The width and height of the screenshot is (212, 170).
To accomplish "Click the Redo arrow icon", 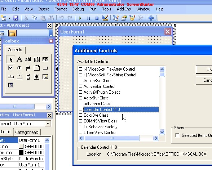I will pos(70,18).
